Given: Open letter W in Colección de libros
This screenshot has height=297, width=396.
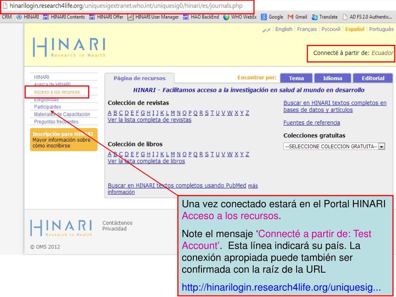Looking at the screenshot, I should pyautogui.click(x=230, y=154).
